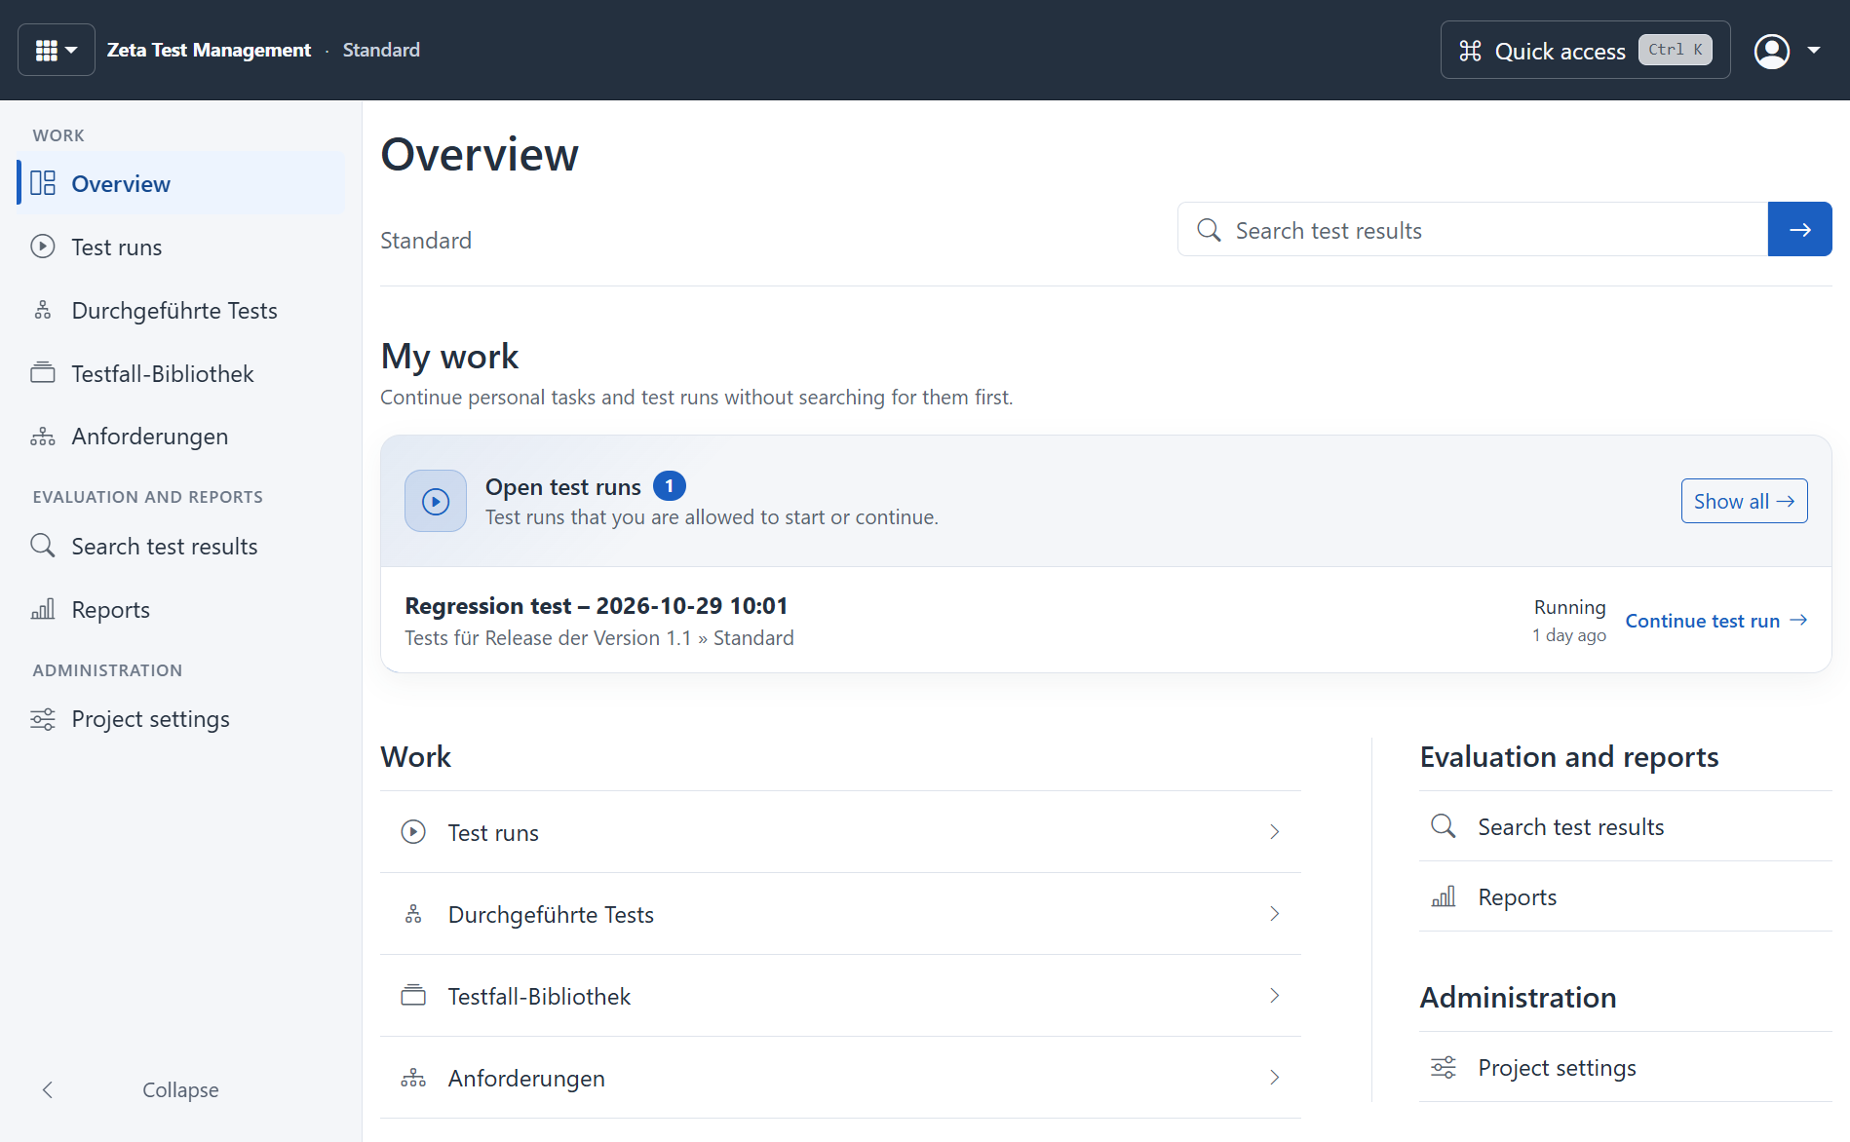Viewport: 1850px width, 1142px height.
Task: Open Anforderungen row in Work list
Action: pos(840,1078)
